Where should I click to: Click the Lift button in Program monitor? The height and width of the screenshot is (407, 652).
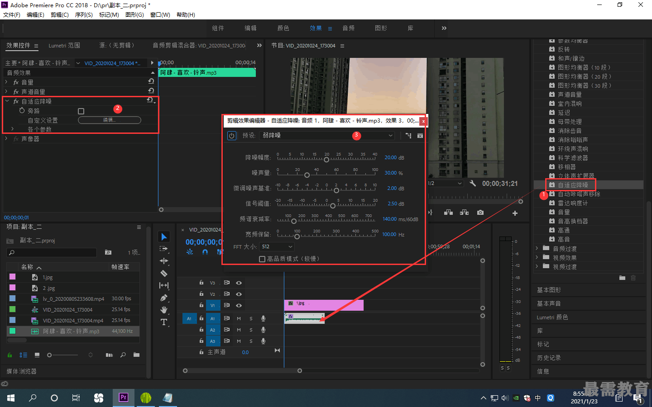pyautogui.click(x=448, y=213)
